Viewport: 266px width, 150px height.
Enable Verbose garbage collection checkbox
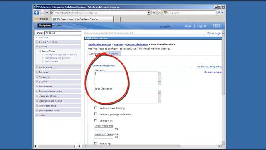tap(96, 114)
